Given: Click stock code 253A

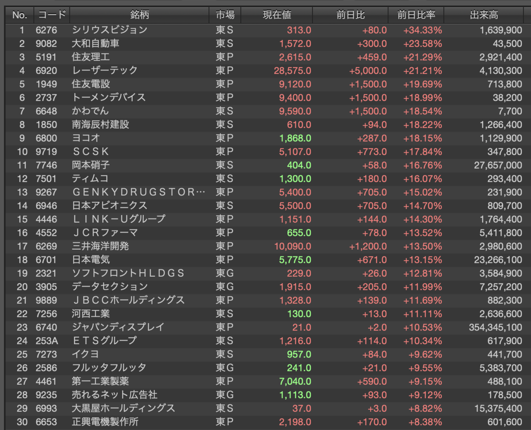Looking at the screenshot, I should [47, 340].
